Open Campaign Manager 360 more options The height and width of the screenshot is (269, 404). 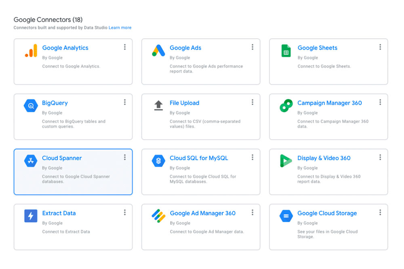[380, 102]
